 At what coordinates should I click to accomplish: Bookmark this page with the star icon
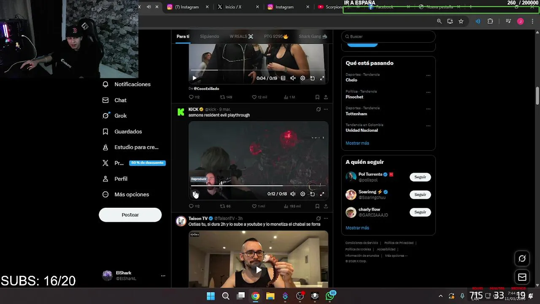pos(461,21)
